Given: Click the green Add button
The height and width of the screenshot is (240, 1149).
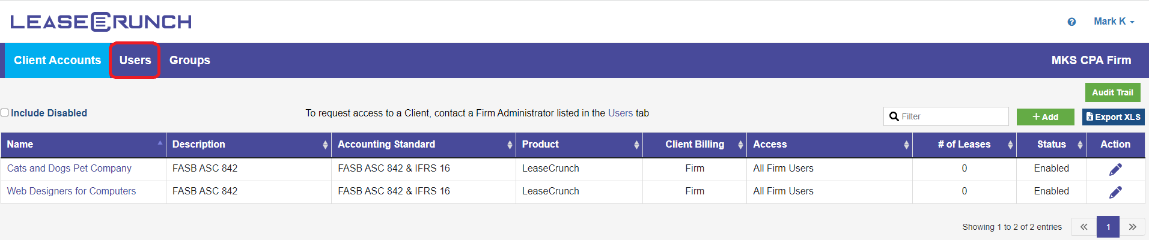Looking at the screenshot, I should pyautogui.click(x=1045, y=117).
